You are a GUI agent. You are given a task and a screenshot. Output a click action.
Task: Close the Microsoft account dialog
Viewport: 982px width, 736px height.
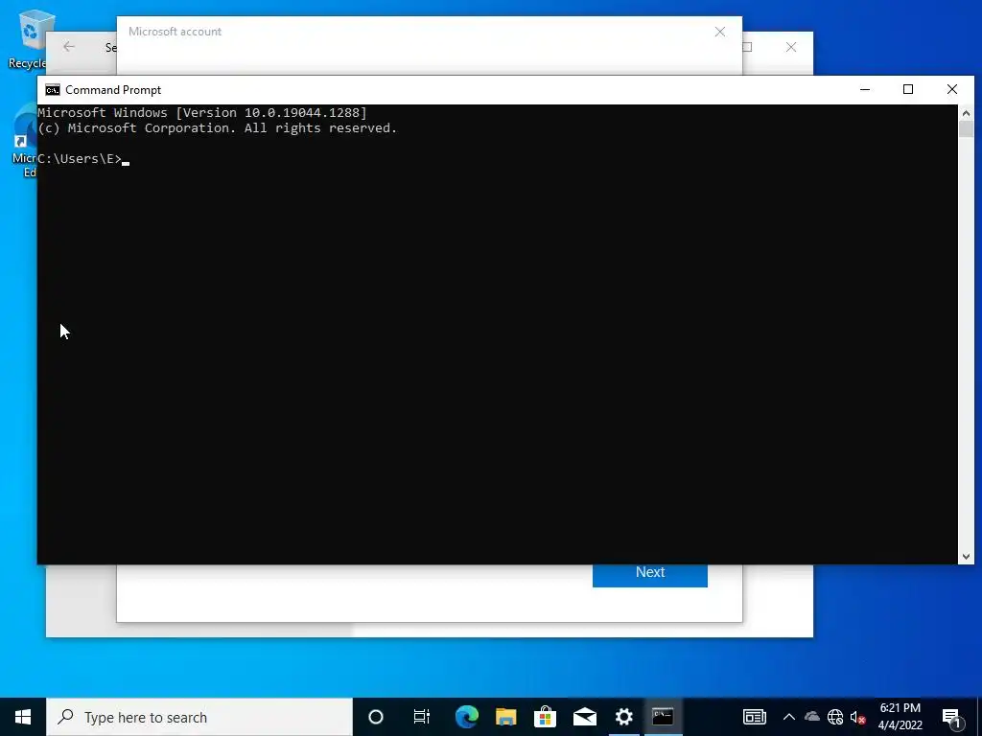click(720, 32)
